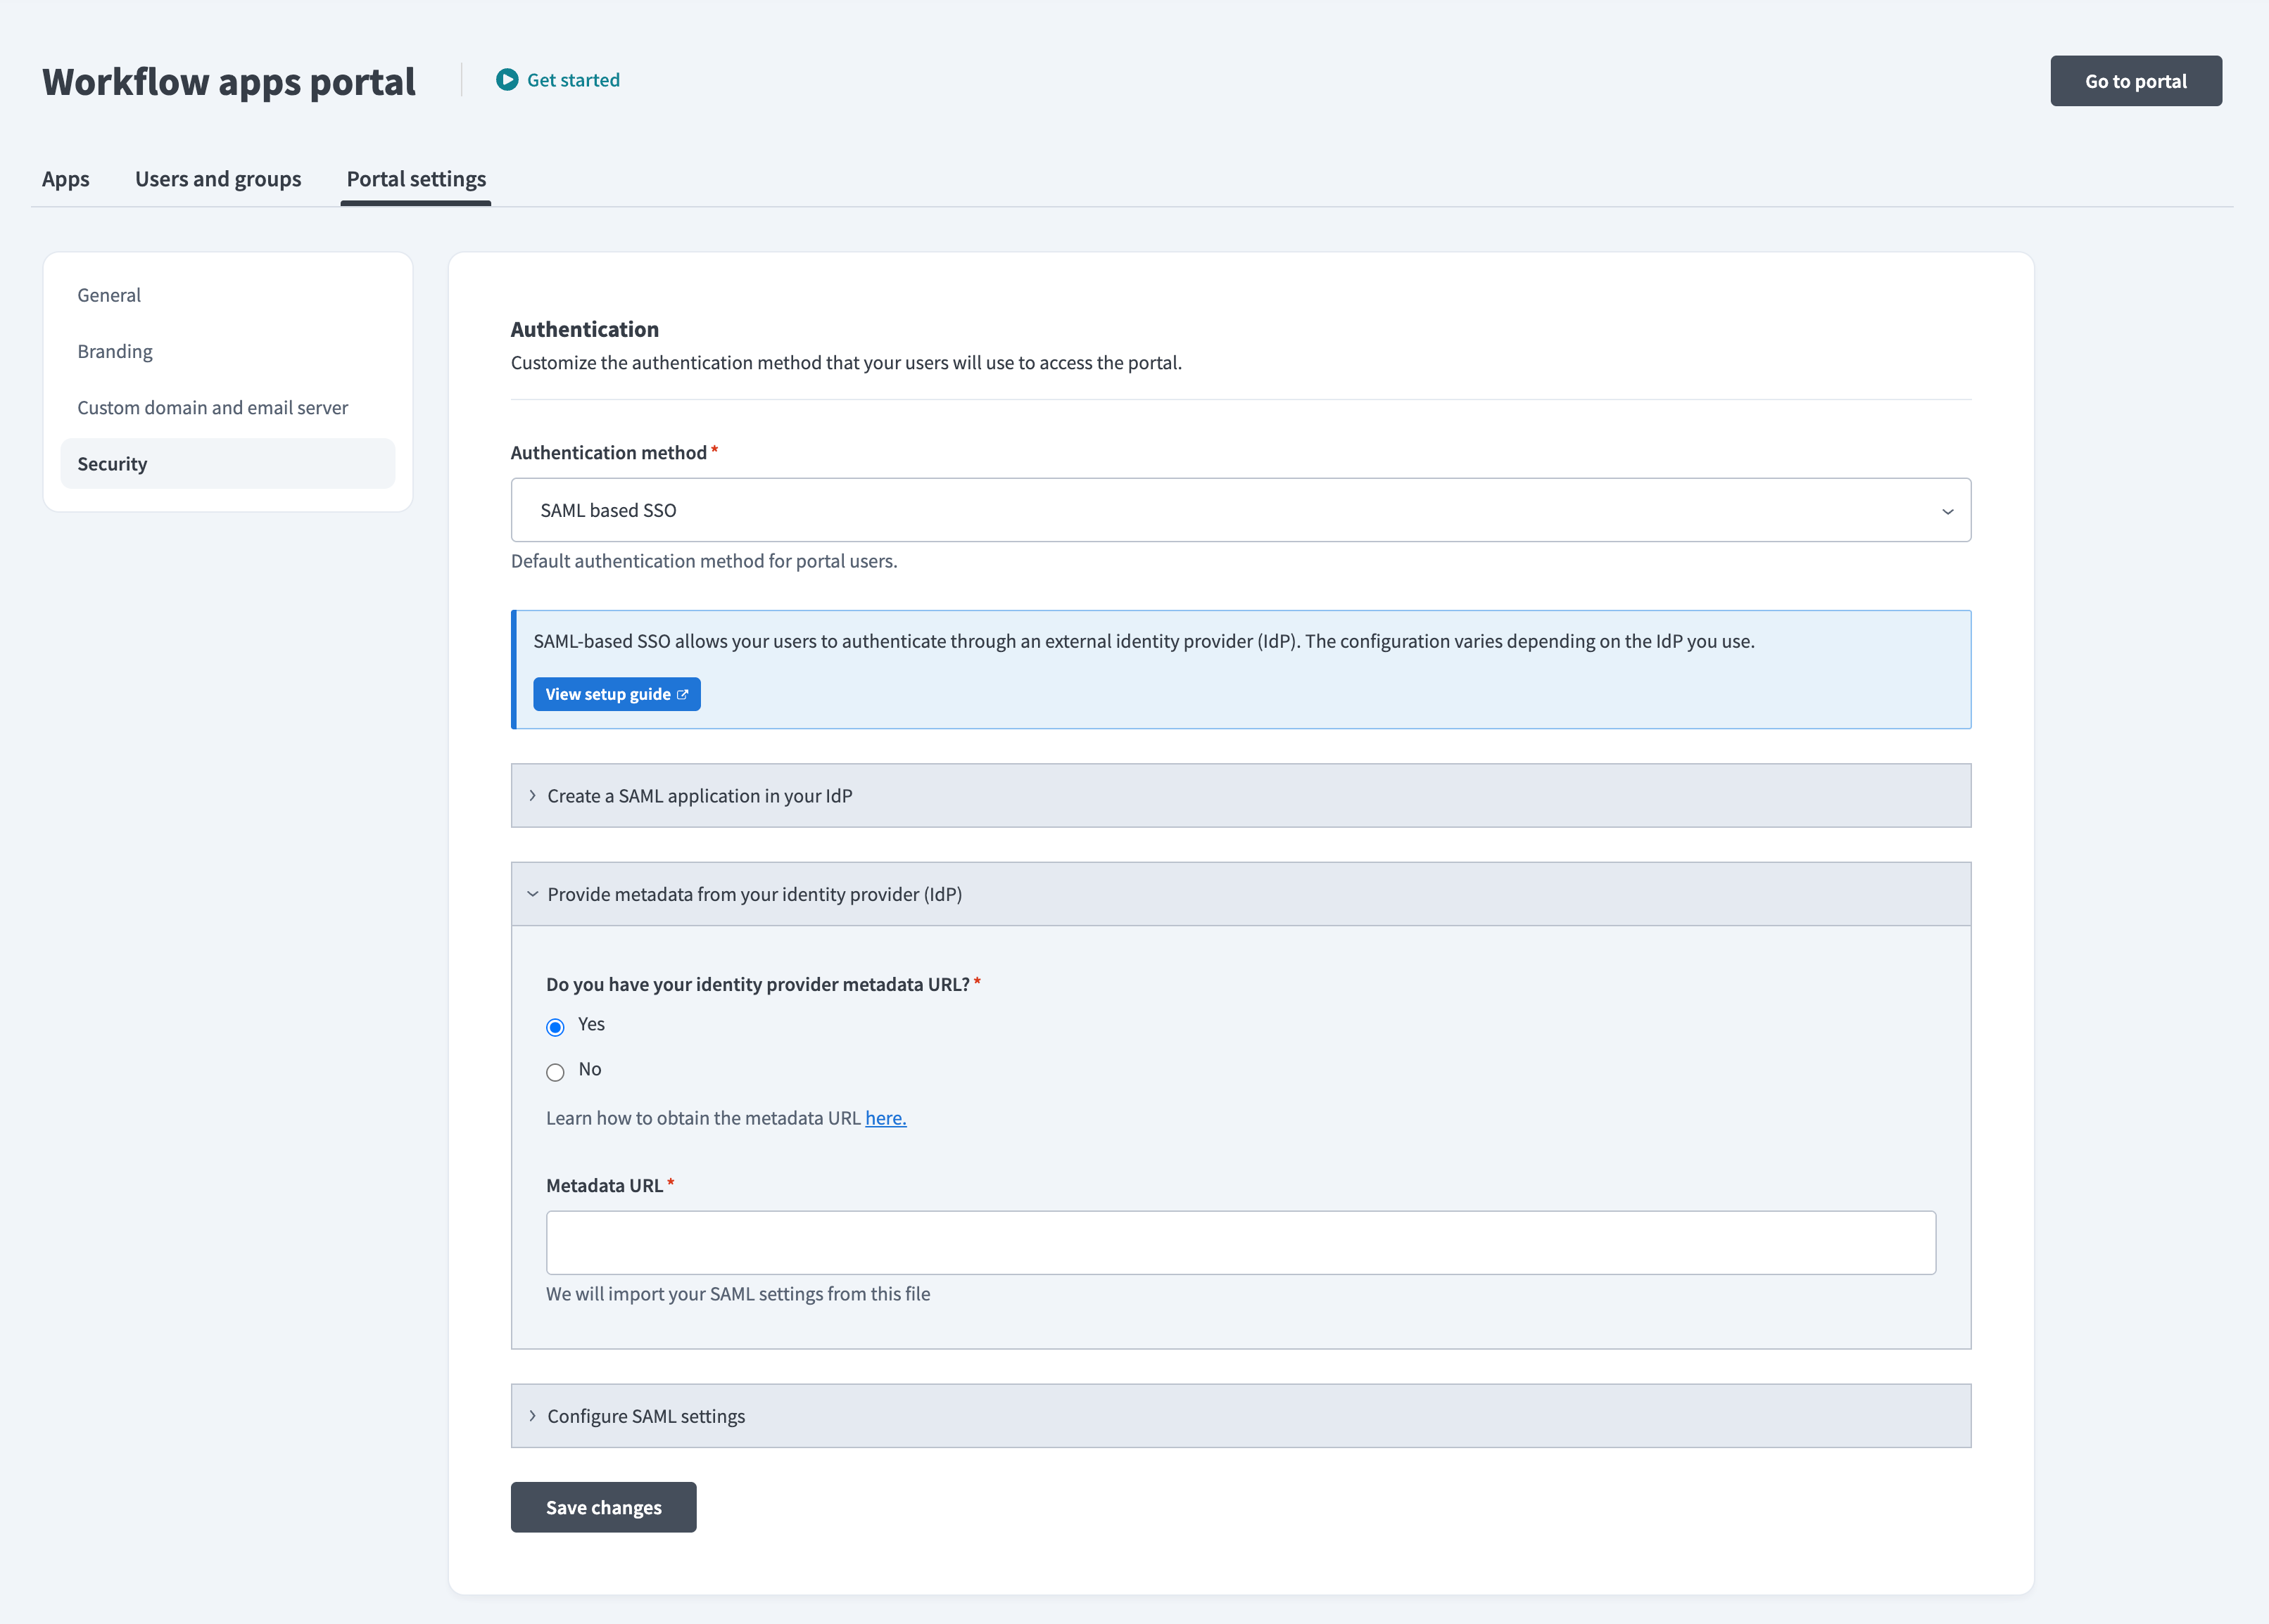Screen dimensions: 2269x1624
Task: Select Security in the sidebar
Action: pos(228,464)
